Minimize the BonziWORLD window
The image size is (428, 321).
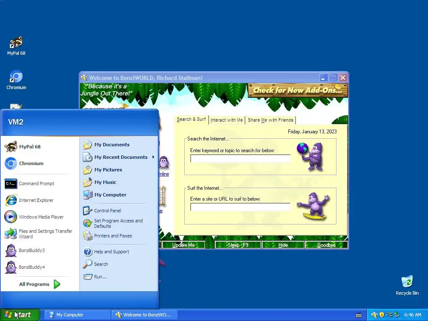tap(324, 78)
